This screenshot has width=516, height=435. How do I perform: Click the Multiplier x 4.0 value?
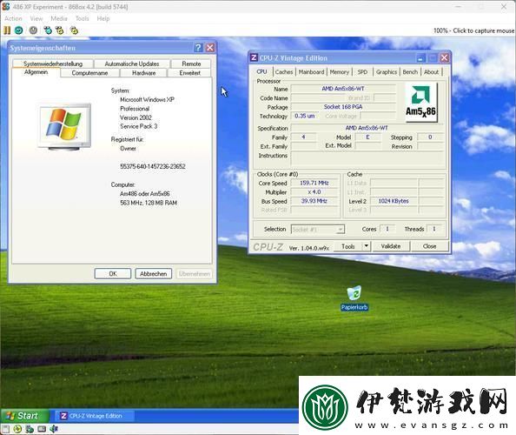pyautogui.click(x=314, y=191)
